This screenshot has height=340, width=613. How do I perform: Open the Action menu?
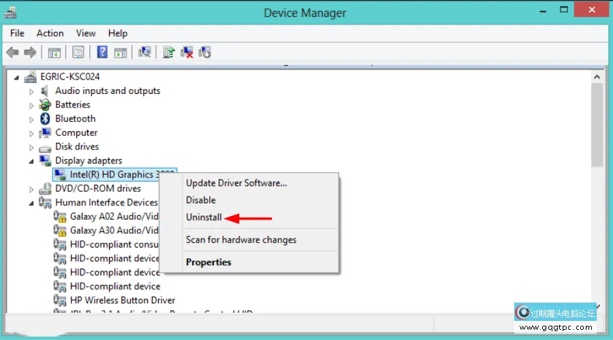click(50, 33)
